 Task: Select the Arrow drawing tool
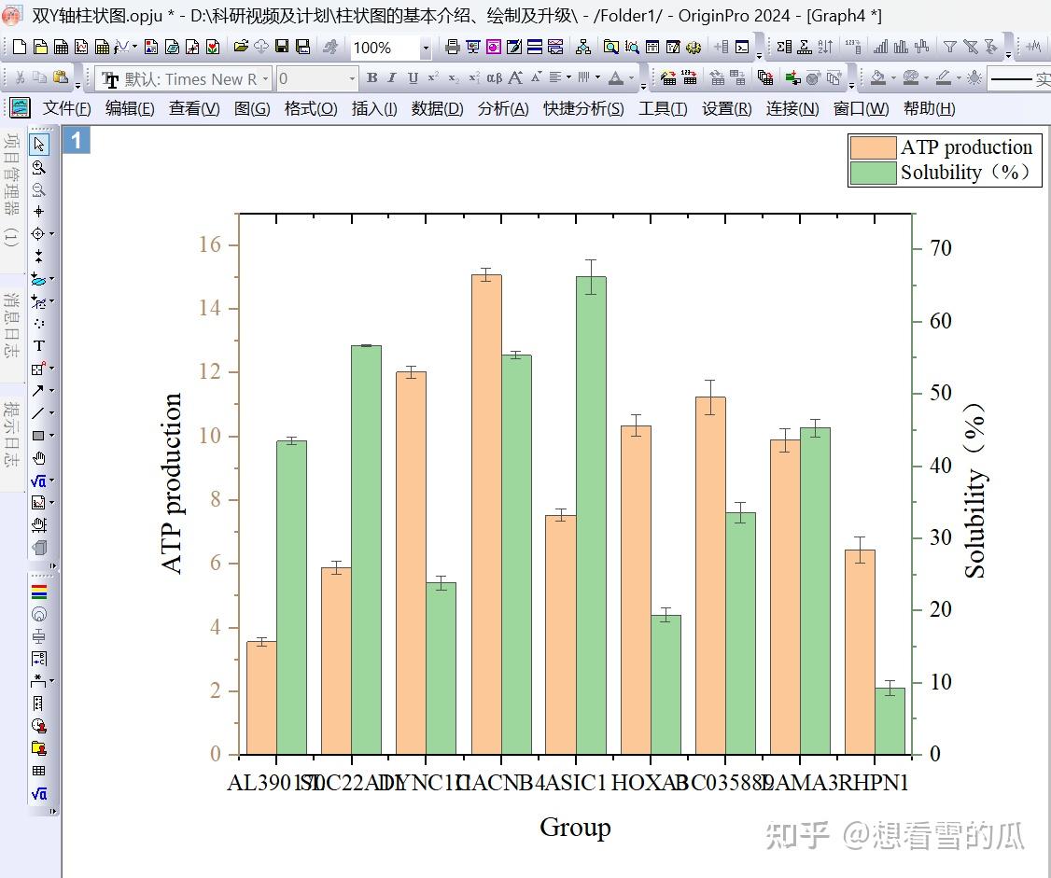coord(38,391)
